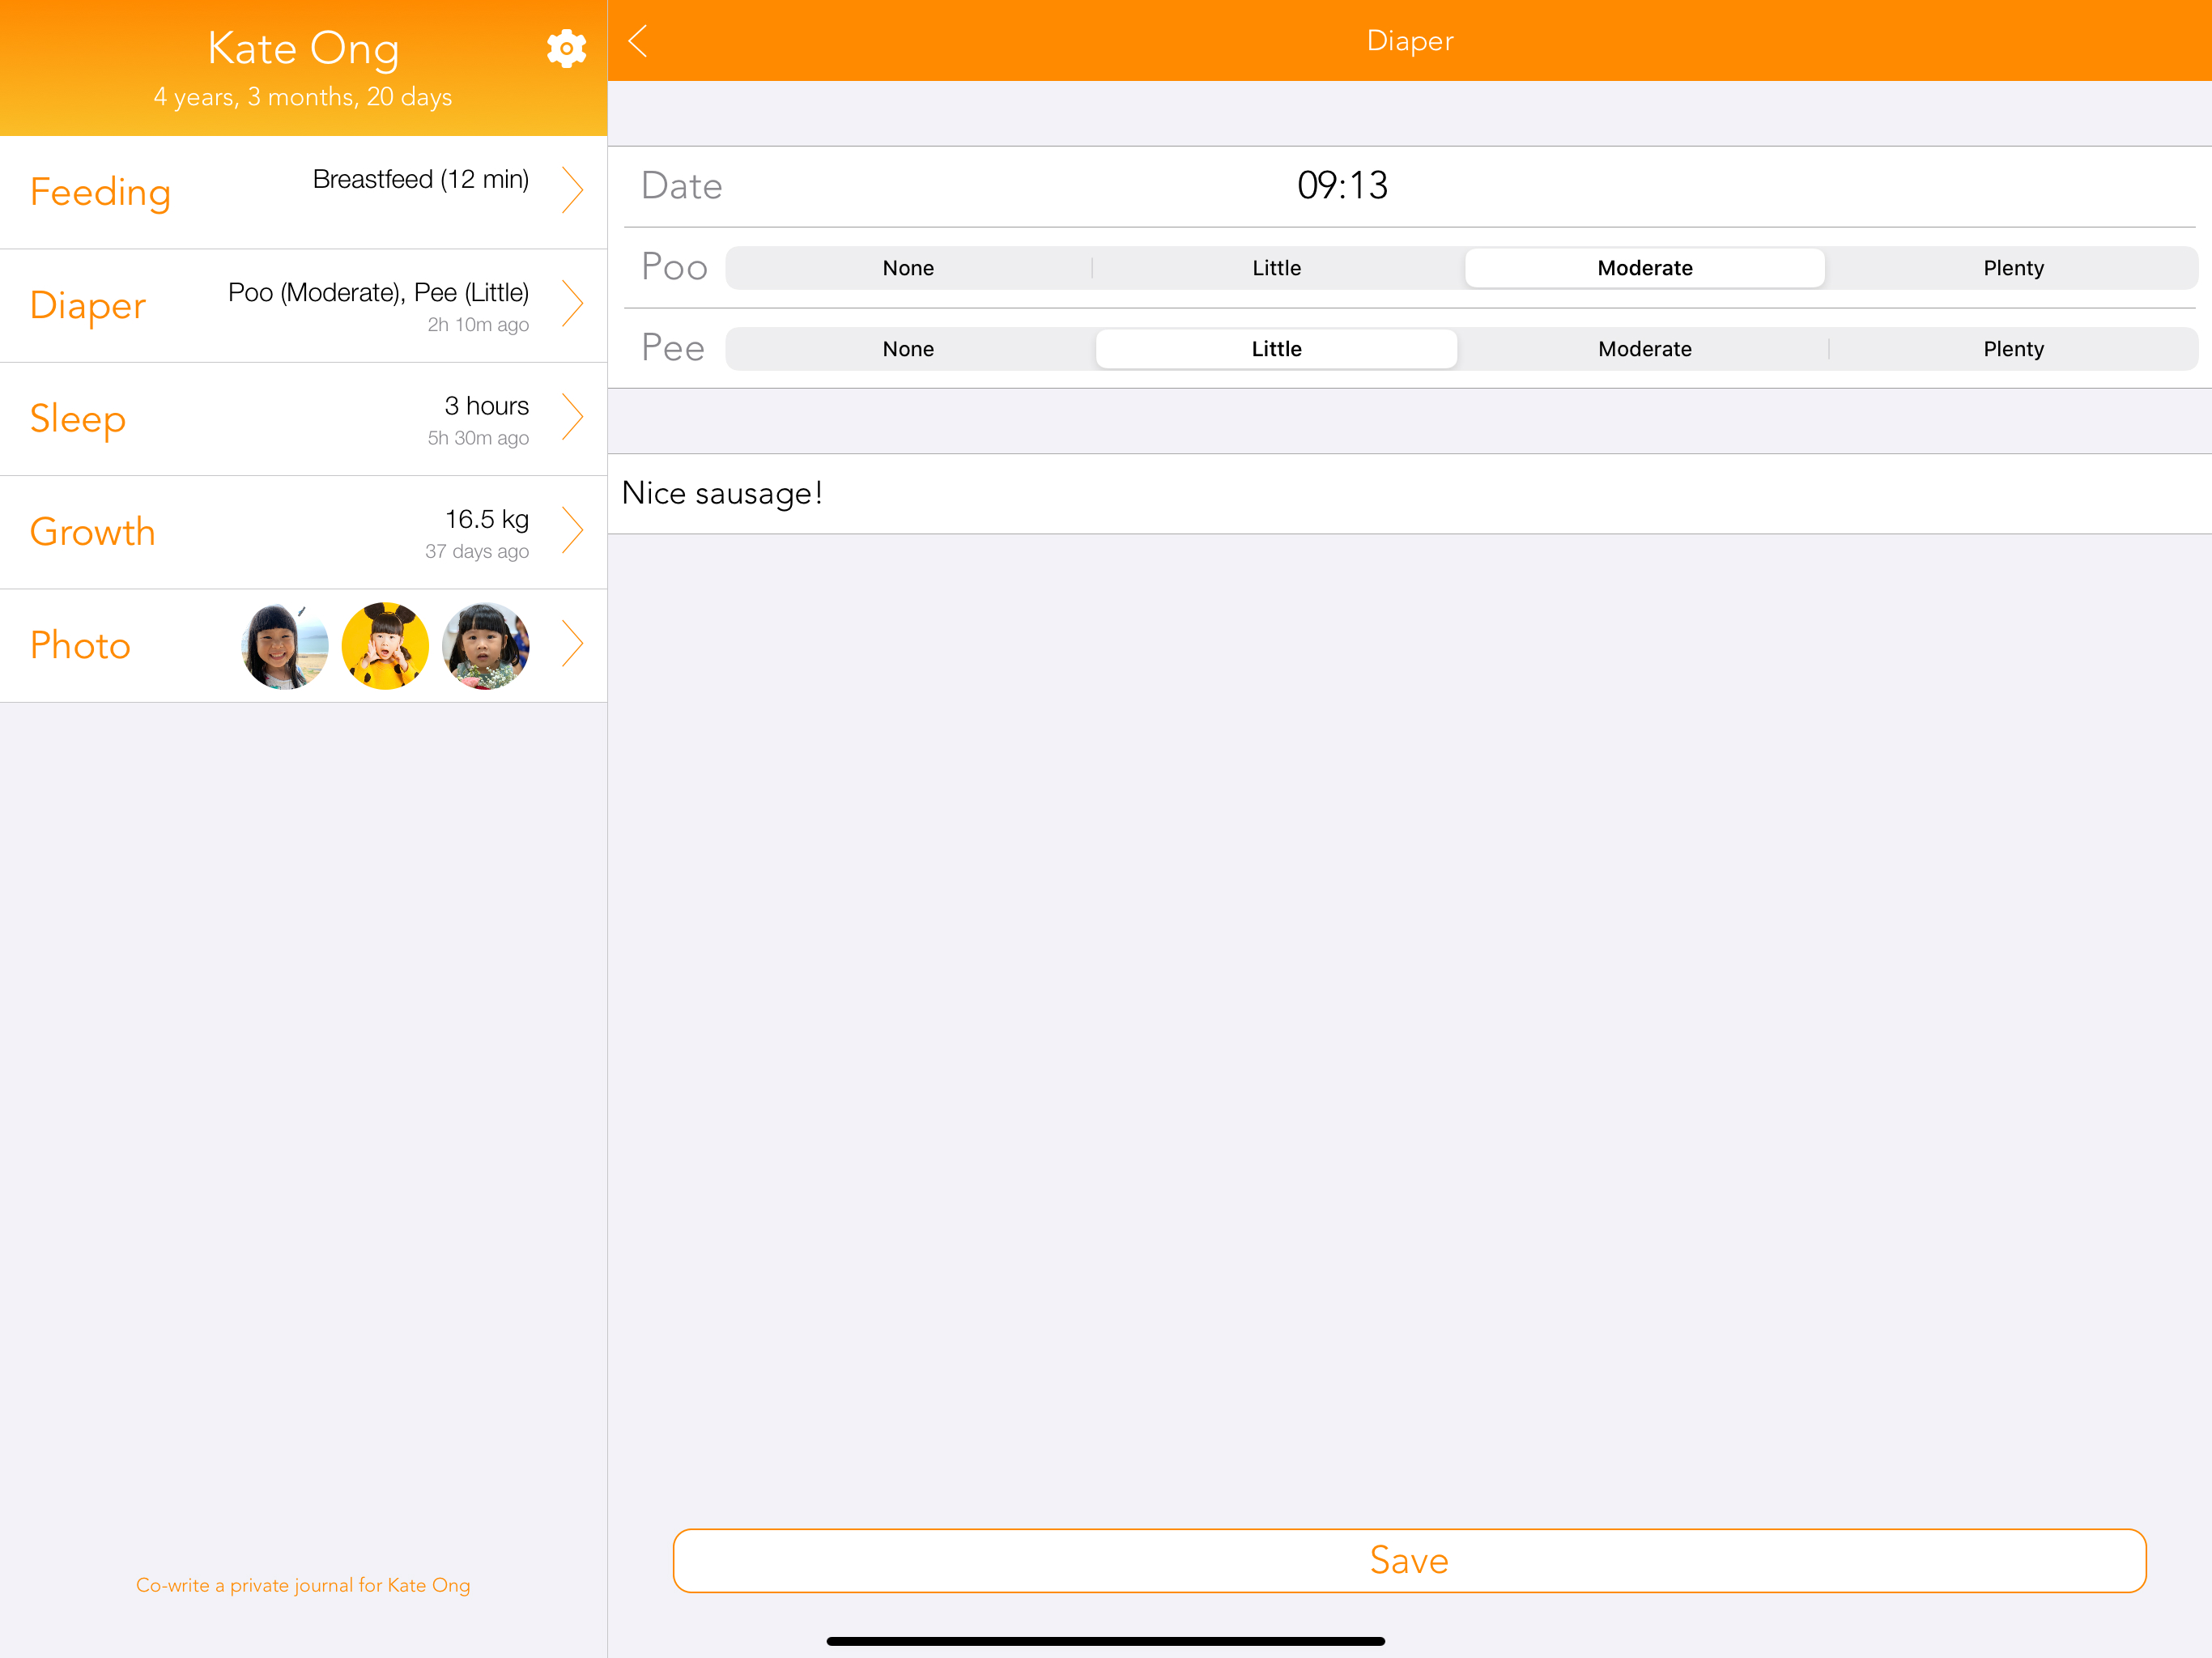The image size is (2212, 1658).
Task: Tap the Diaper row chevron
Action: pyautogui.click(x=572, y=304)
